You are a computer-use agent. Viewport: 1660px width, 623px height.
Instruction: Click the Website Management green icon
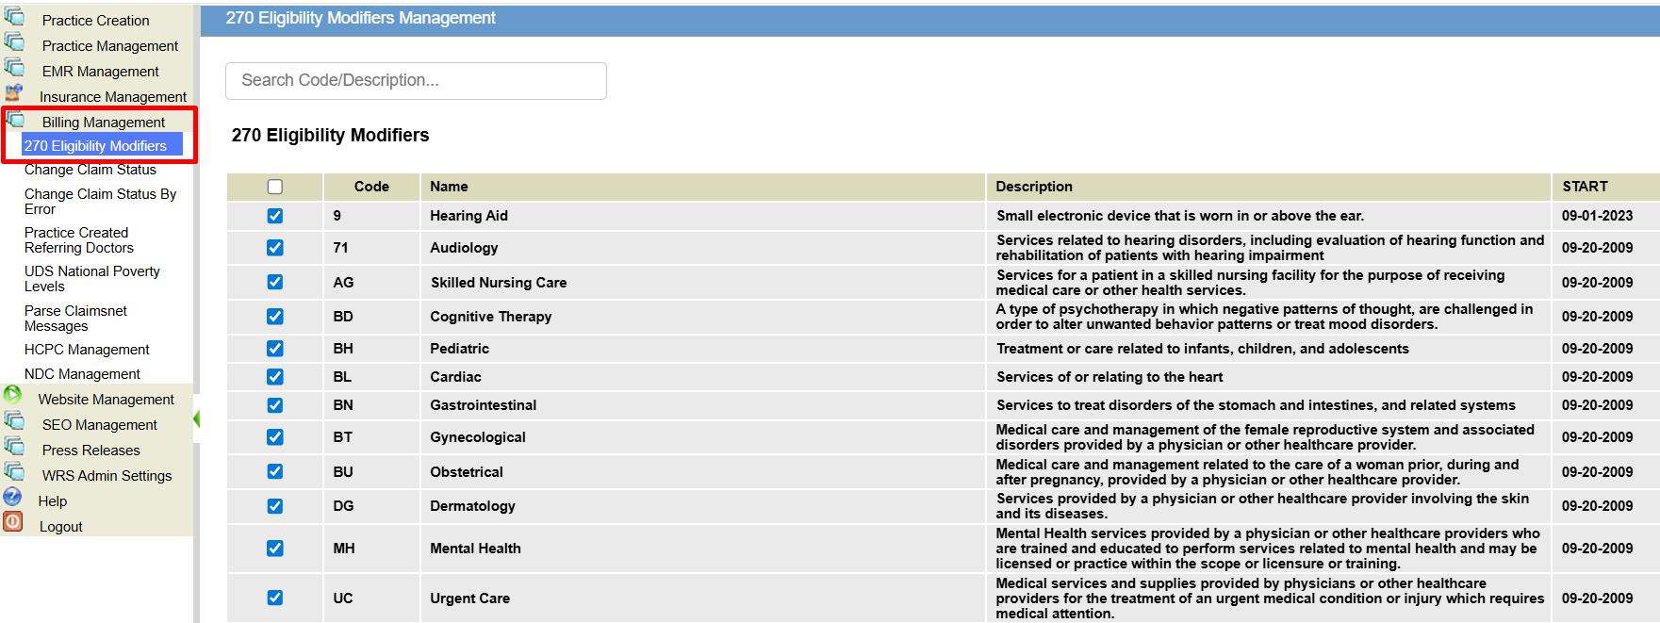click(x=13, y=395)
